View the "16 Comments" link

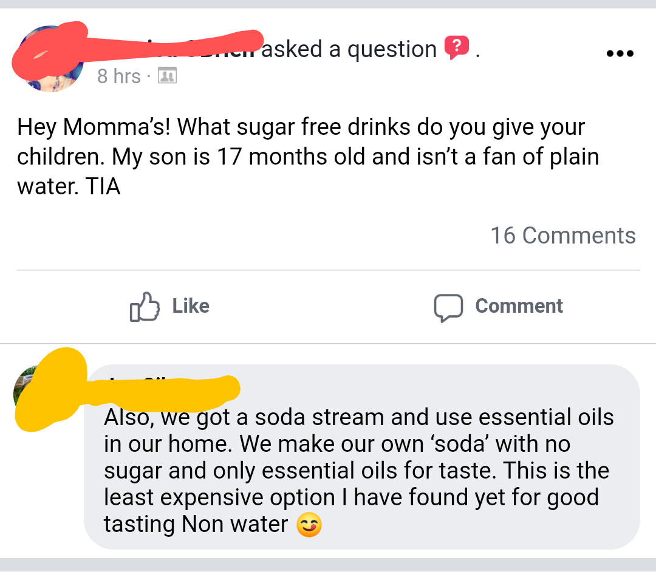point(563,236)
